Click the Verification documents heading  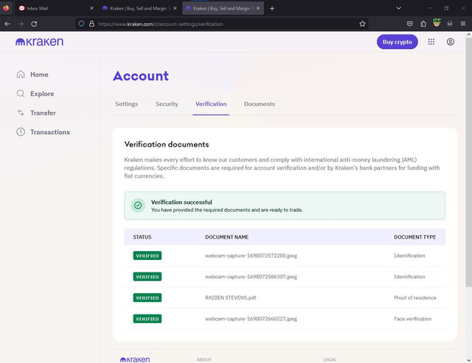167,144
